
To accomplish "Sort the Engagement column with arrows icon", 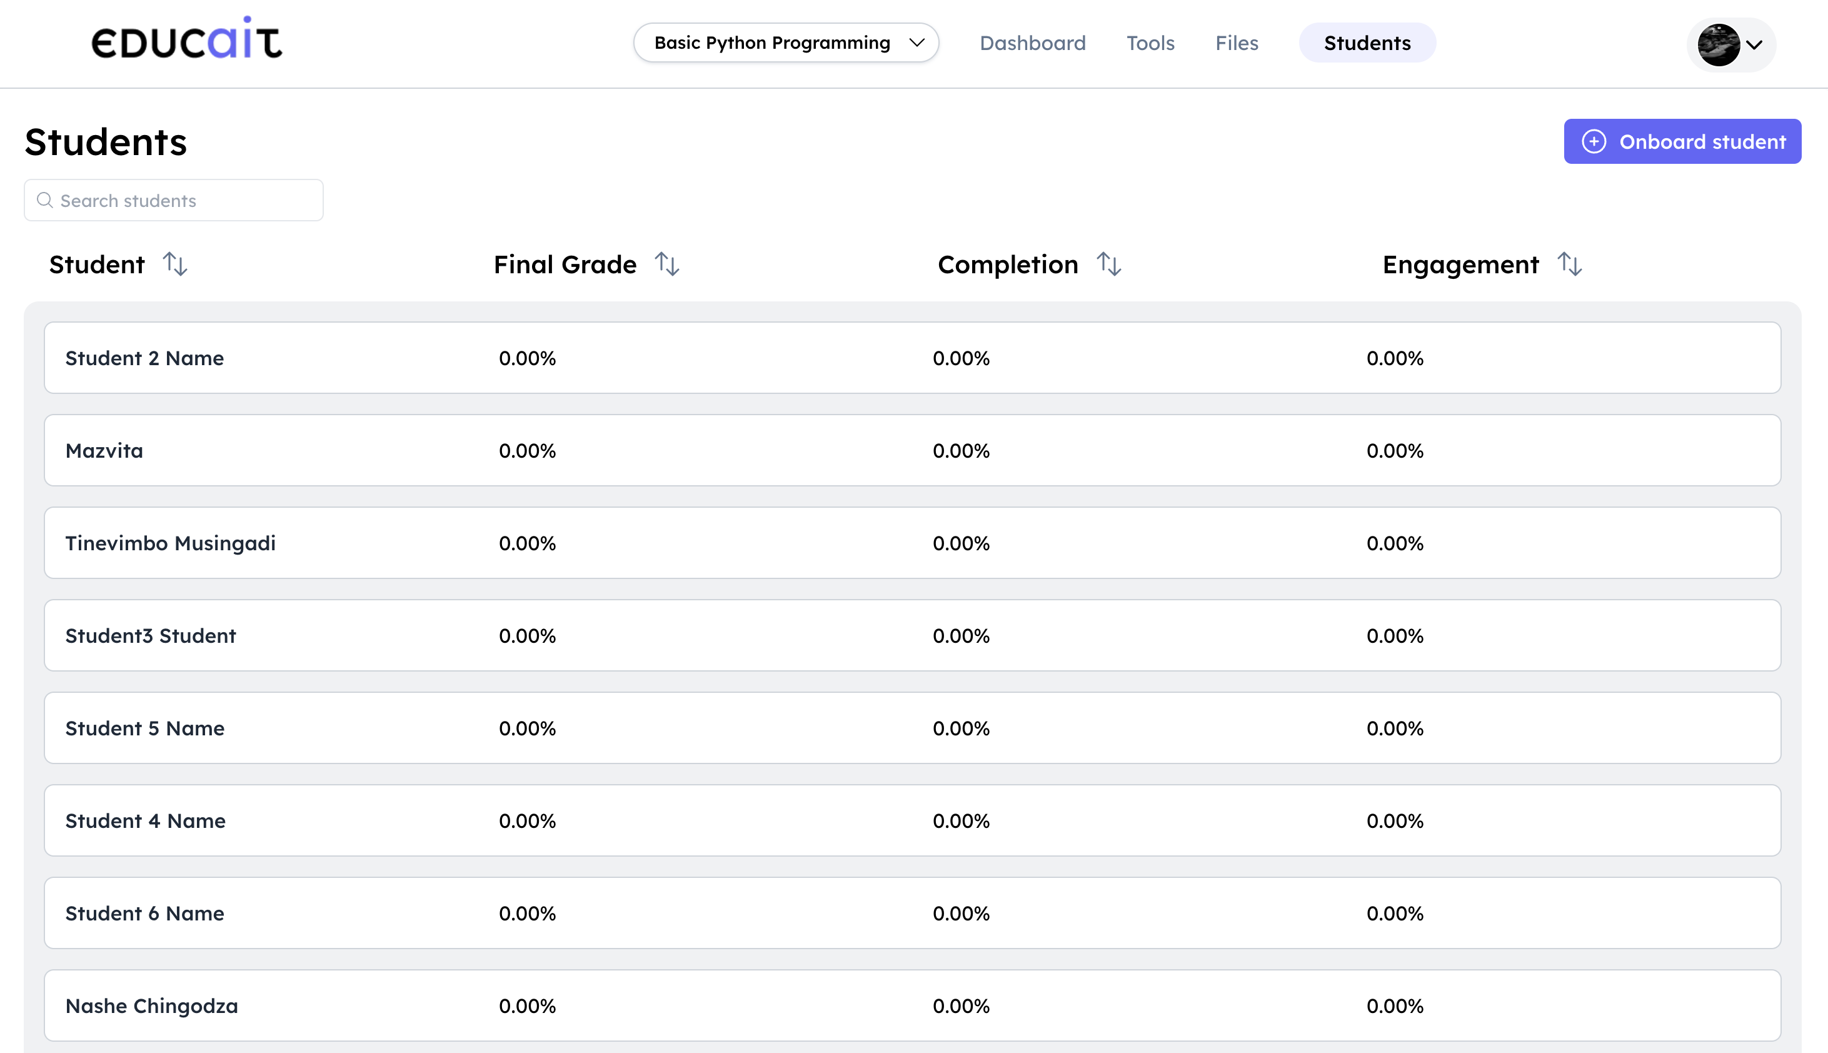I will [1569, 264].
